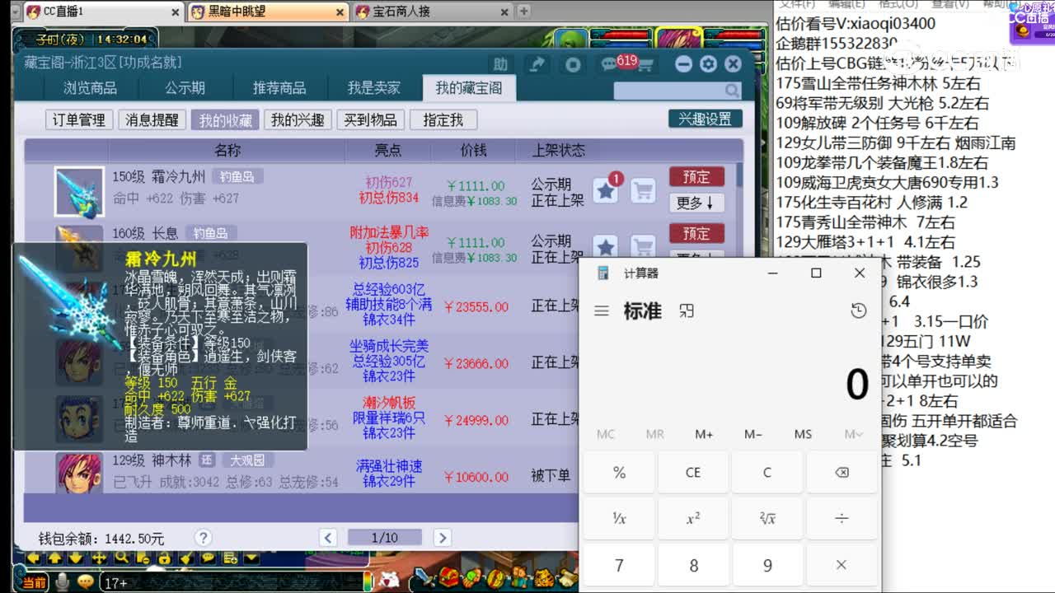
Task: Open the shopping cart icon in the header
Action: coord(645,66)
